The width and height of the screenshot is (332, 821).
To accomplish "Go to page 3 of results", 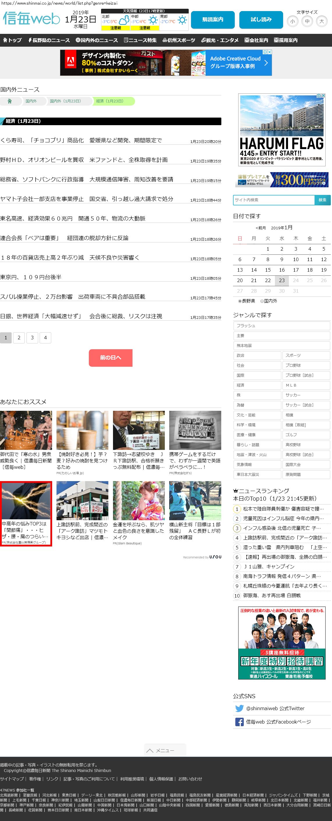I will click(x=32, y=338).
